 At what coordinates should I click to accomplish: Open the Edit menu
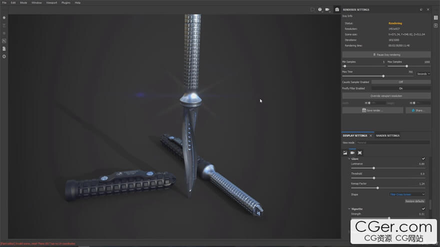click(13, 3)
